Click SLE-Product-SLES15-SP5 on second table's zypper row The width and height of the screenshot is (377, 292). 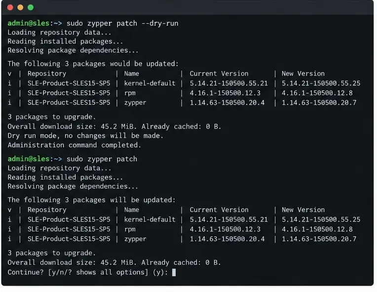click(x=69, y=239)
